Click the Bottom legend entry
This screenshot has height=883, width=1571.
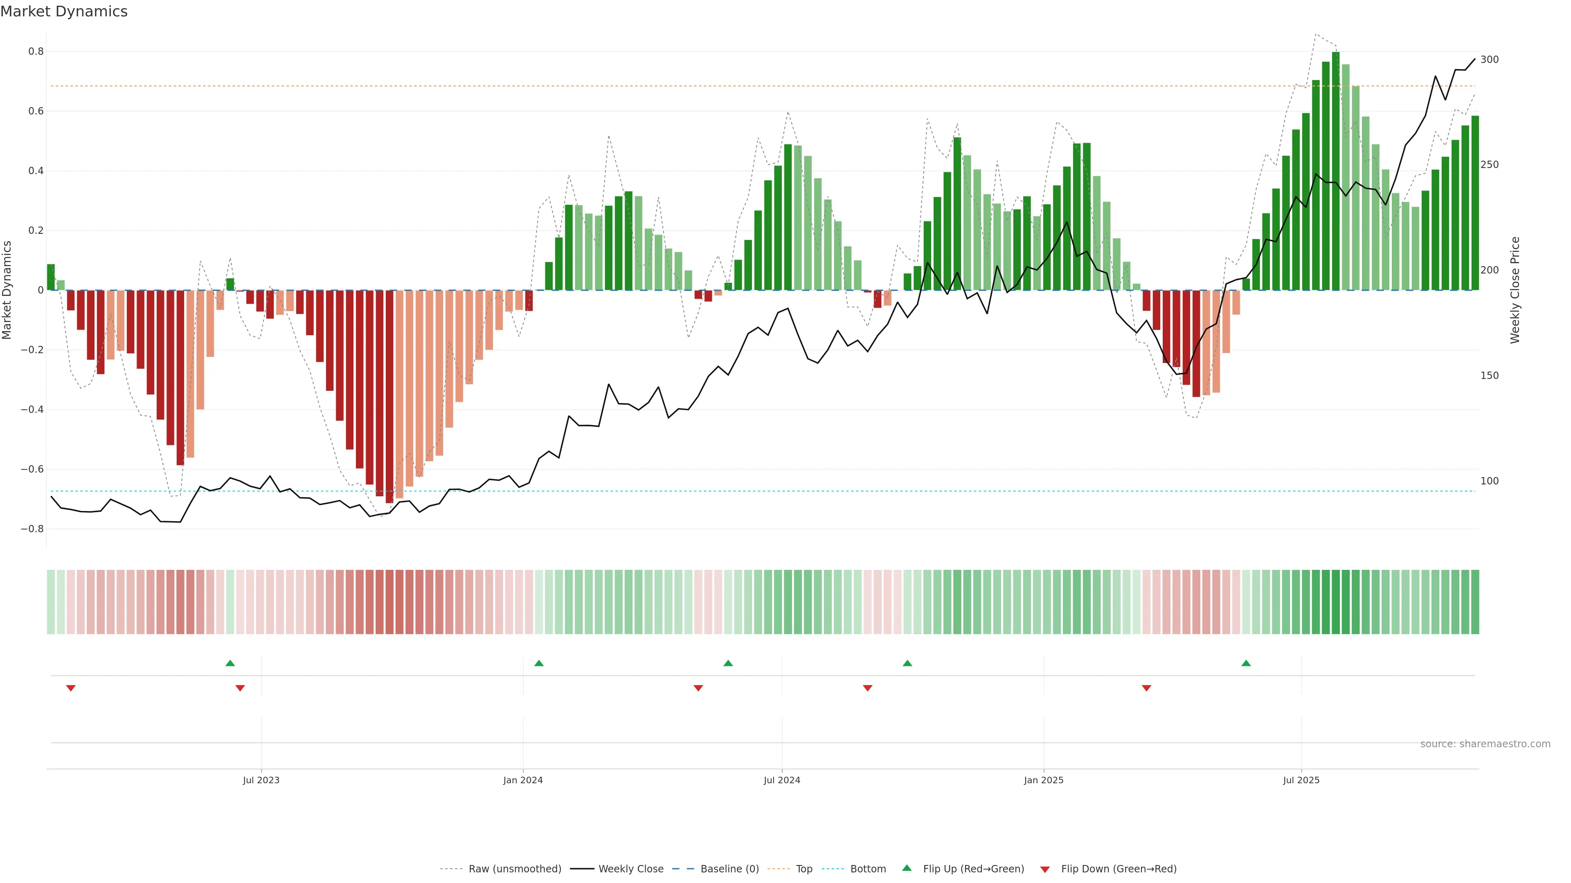(x=868, y=868)
